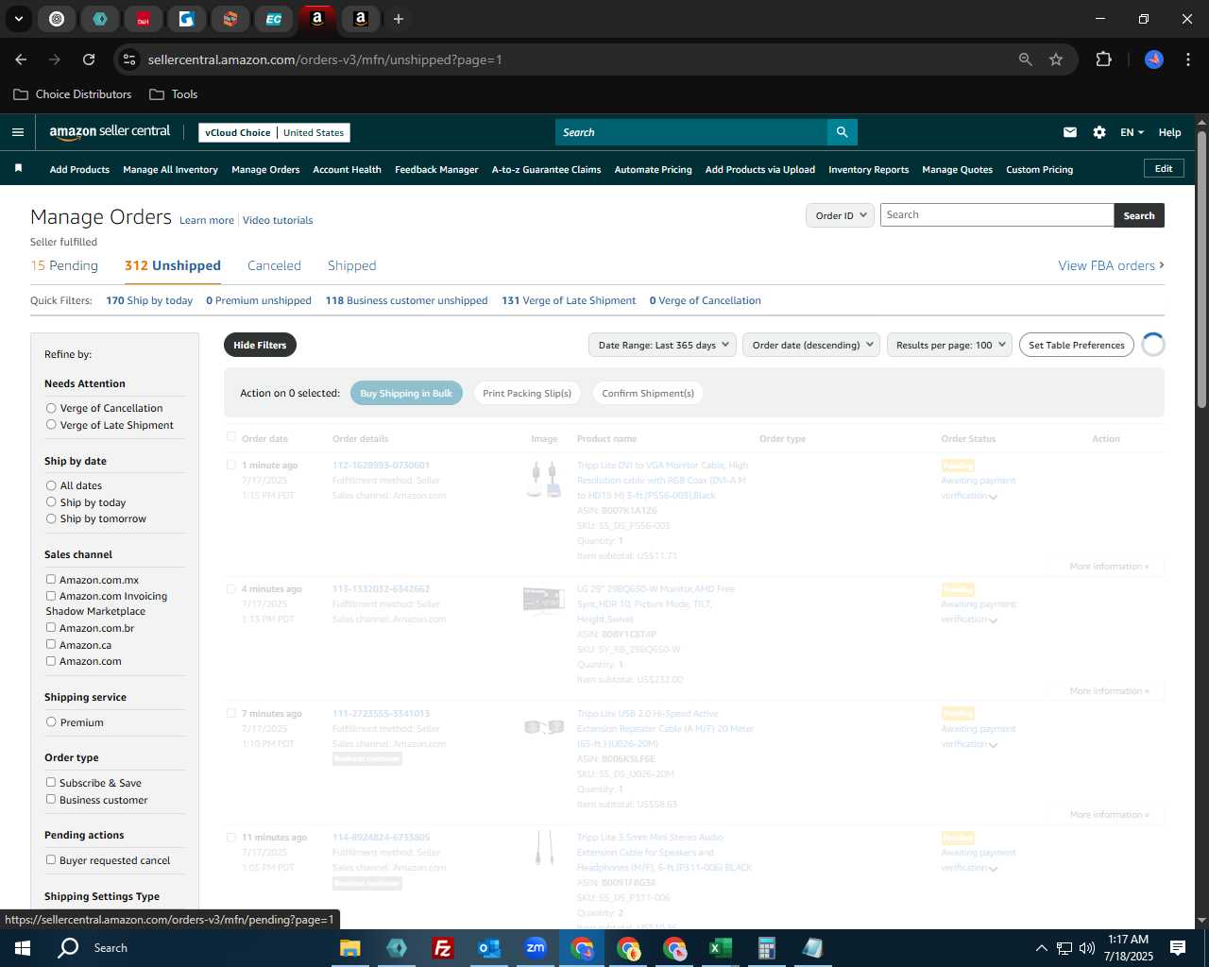Check the Business customer order type
This screenshot has width=1209, height=967.
(51, 799)
